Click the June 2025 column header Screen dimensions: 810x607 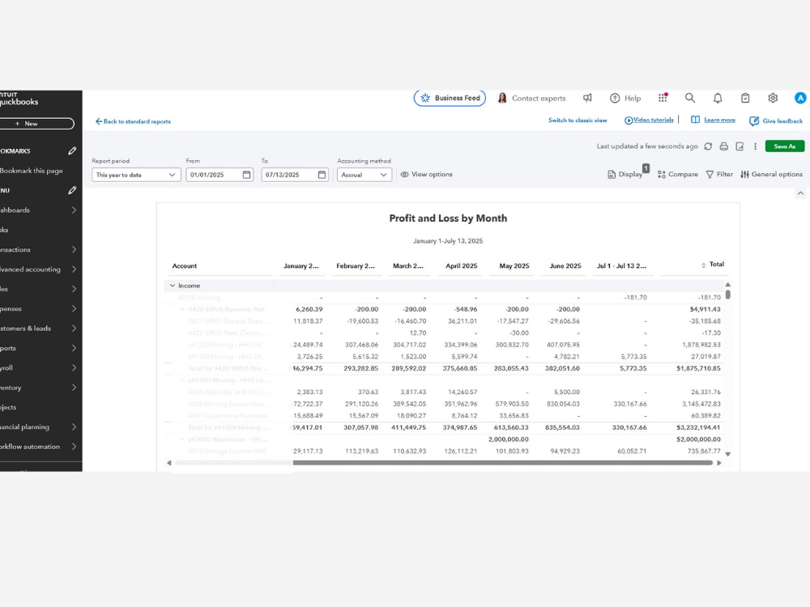[x=565, y=266]
